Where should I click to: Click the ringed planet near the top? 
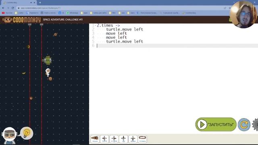click(55, 34)
